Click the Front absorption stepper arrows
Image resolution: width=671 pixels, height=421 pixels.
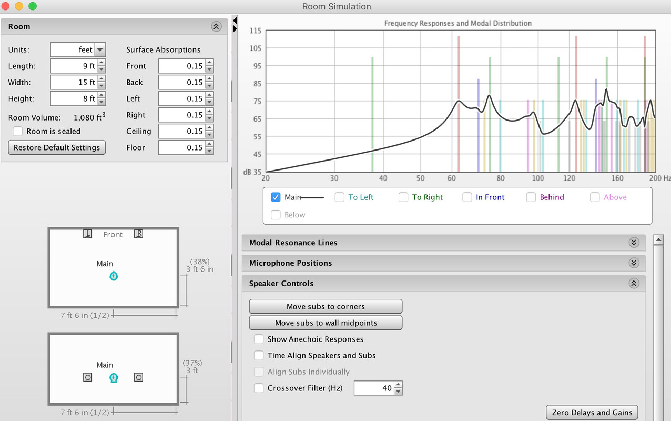point(210,66)
